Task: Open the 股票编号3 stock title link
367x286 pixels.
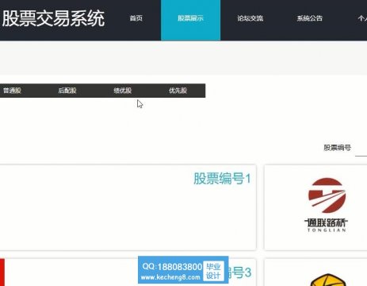Action: pos(240,272)
